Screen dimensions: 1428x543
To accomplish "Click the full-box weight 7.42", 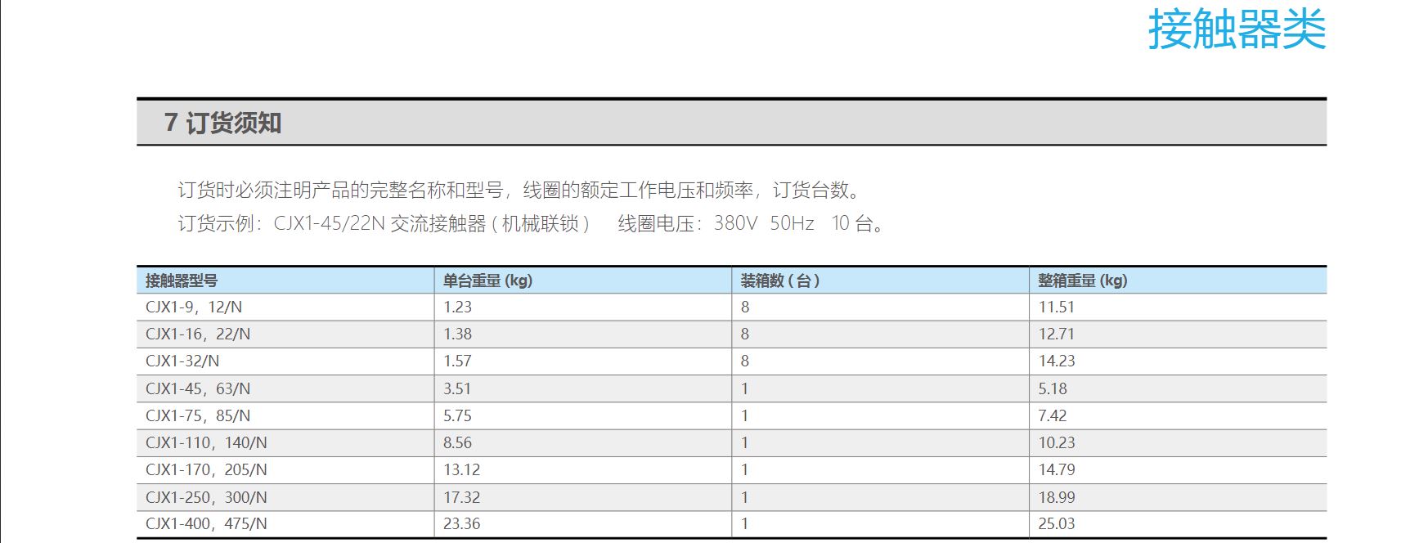I will click(x=1053, y=416).
